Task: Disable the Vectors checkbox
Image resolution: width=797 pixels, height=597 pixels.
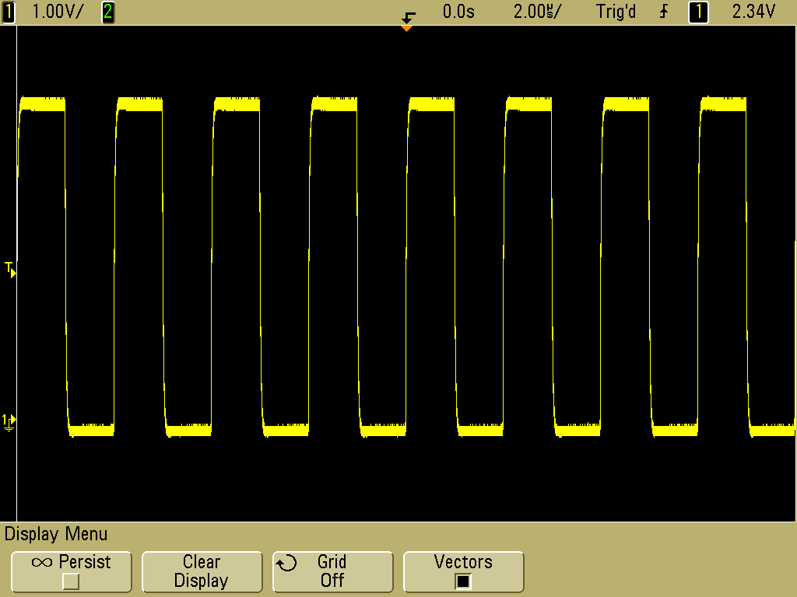Action: tap(463, 581)
